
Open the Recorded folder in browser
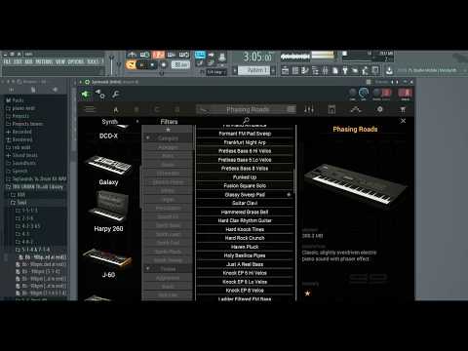[19, 132]
